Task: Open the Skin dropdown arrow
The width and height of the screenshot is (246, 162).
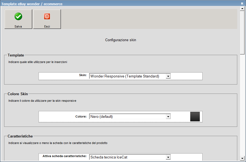Action: point(168,76)
